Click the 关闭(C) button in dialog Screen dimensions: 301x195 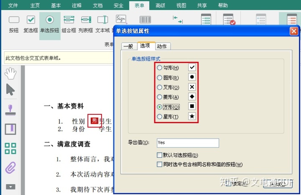[x=278, y=184]
